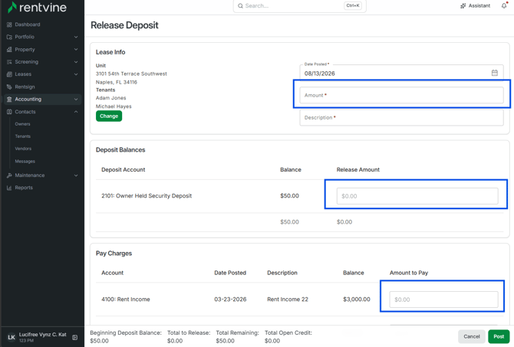
Task: Click the Release Amount column header
Action: click(x=358, y=169)
